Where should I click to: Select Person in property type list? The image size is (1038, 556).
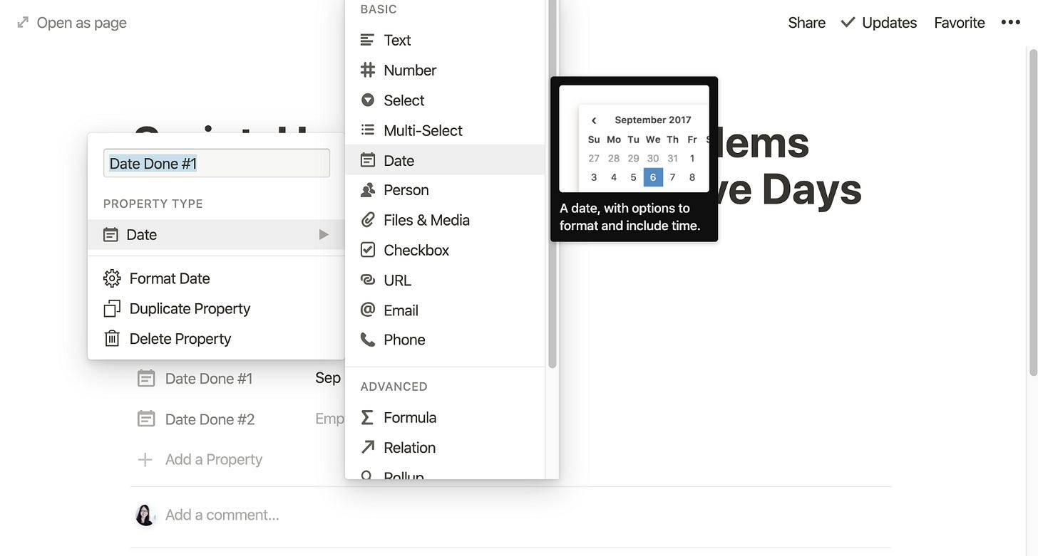445,190
